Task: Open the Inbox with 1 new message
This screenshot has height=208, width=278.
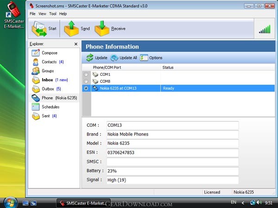Action: click(50, 80)
